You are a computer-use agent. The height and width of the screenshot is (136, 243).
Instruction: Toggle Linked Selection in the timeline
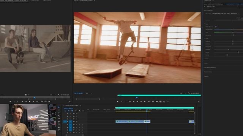[72, 111]
